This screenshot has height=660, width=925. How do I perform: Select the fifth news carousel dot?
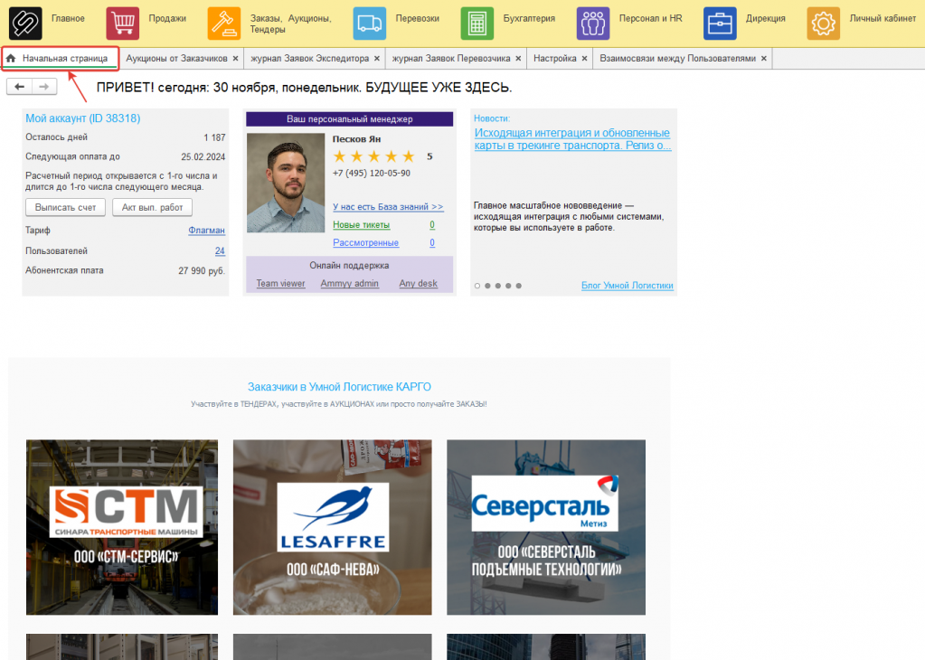(518, 286)
